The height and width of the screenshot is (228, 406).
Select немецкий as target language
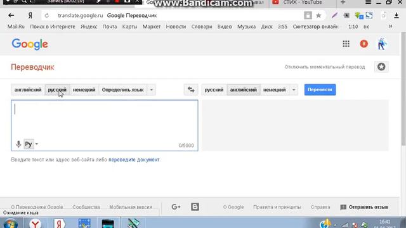point(275,90)
